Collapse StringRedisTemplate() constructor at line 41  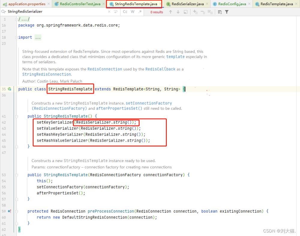point(16,116)
